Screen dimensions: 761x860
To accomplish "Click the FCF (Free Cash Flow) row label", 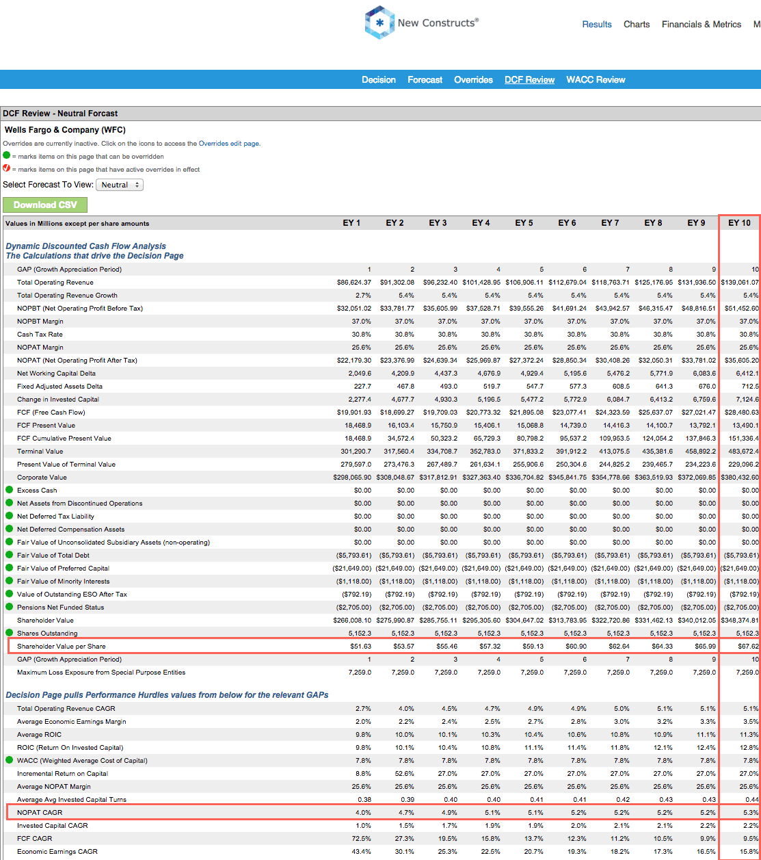I will click(x=51, y=412).
